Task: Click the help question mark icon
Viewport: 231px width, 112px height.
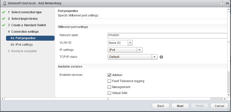Action: (222, 3)
